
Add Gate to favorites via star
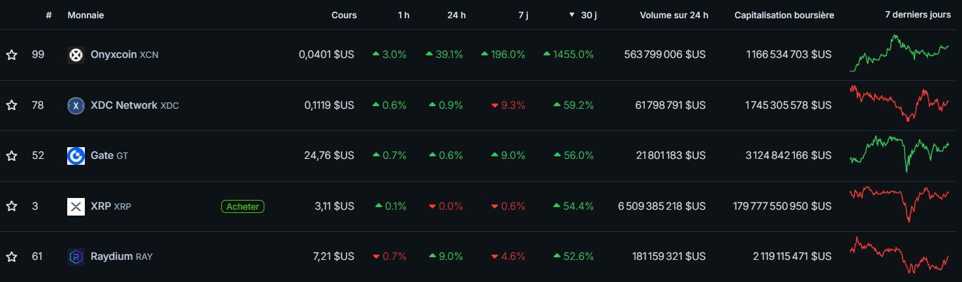[x=12, y=156]
